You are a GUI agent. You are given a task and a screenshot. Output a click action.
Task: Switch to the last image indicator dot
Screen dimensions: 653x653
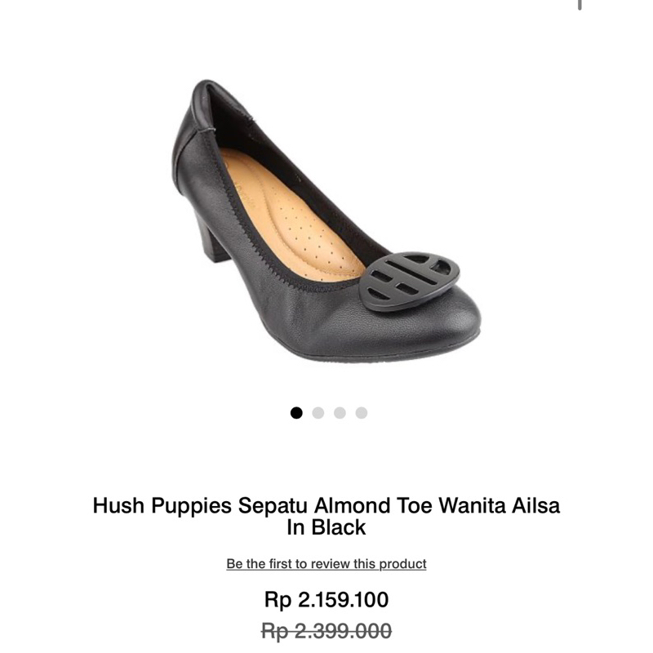click(362, 411)
